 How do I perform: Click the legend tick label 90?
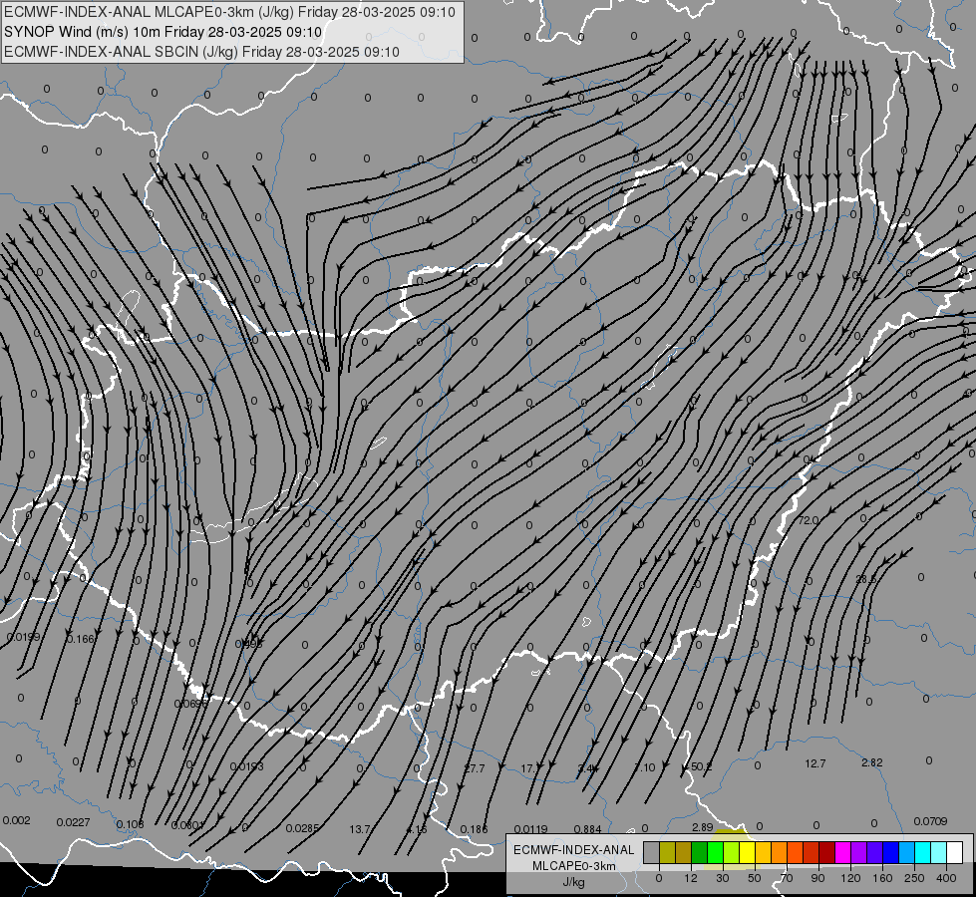[817, 878]
